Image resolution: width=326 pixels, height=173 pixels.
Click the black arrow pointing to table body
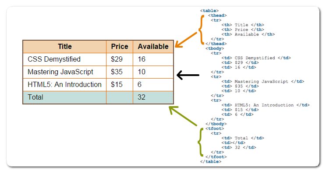coord(188,75)
